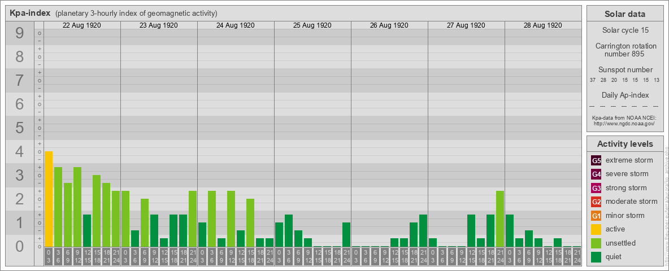Click the Kp scale number 4
The image size is (669, 271).
point(19,152)
